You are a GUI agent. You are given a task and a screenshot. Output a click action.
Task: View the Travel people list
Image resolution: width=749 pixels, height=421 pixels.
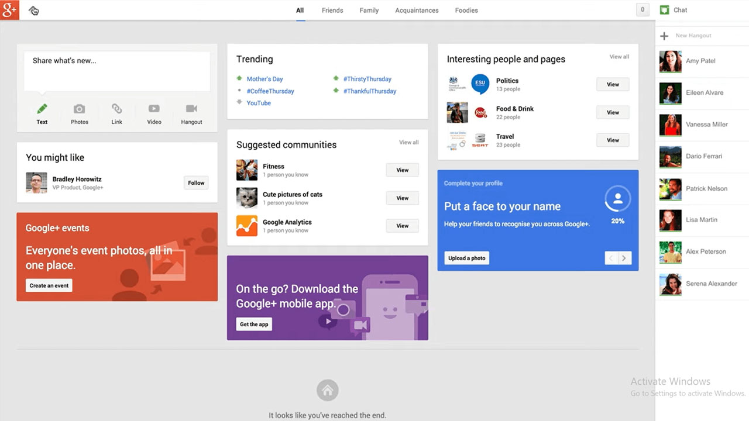[x=613, y=140]
